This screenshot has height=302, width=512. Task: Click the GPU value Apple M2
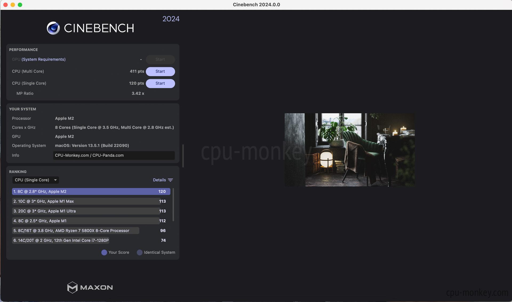click(x=65, y=136)
